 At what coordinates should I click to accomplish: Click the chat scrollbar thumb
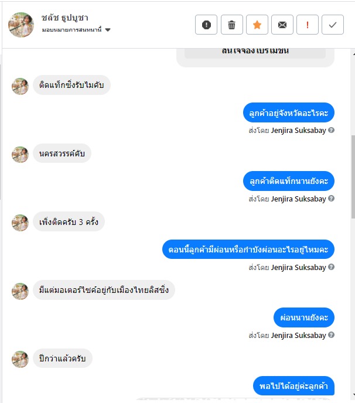(353, 177)
